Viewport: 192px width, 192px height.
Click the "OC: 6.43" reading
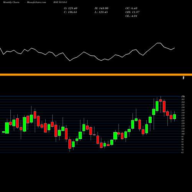(131, 8)
